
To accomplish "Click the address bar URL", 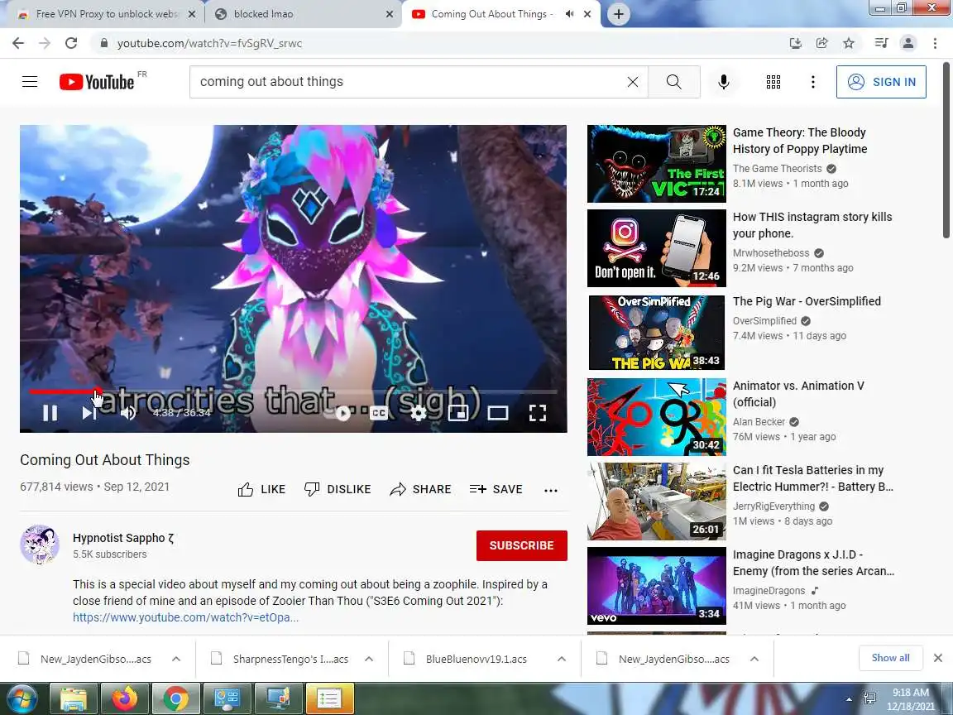I will 209,44.
